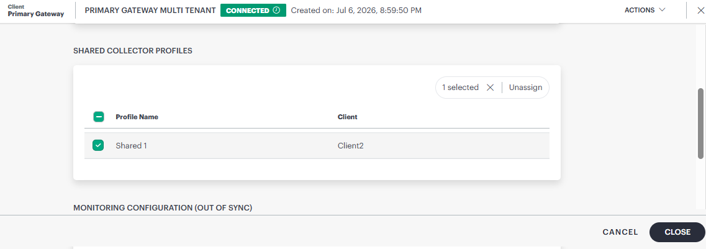Click the Primary Gateway client label
Viewport: 706px width, 249px height.
(36, 14)
